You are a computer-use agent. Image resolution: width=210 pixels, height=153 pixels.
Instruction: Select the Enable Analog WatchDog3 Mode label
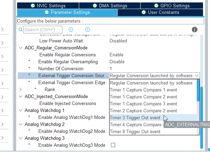point(72,145)
